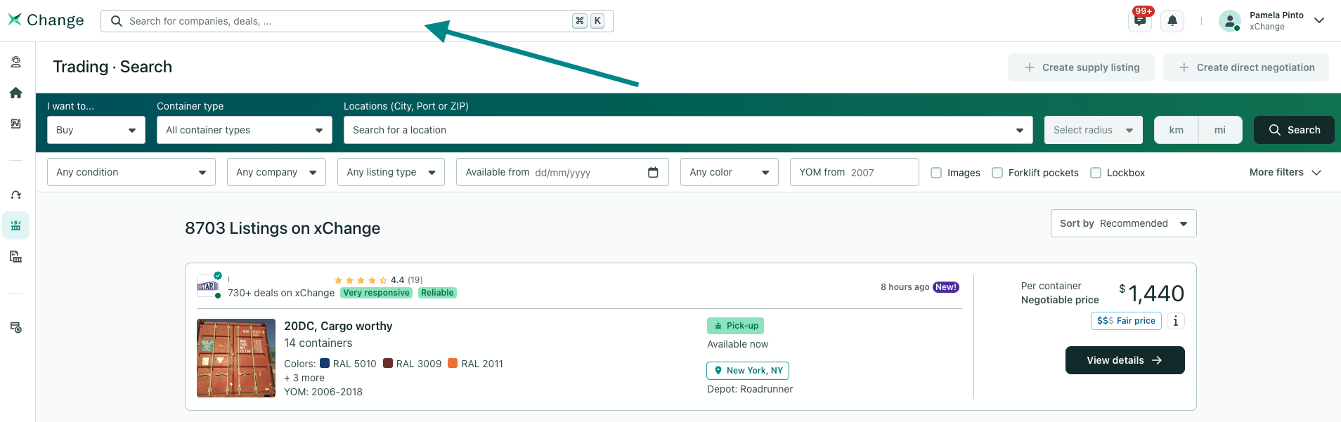Select the trading basket sidebar icon
Viewport: 1341px width, 422px height.
coord(15,225)
